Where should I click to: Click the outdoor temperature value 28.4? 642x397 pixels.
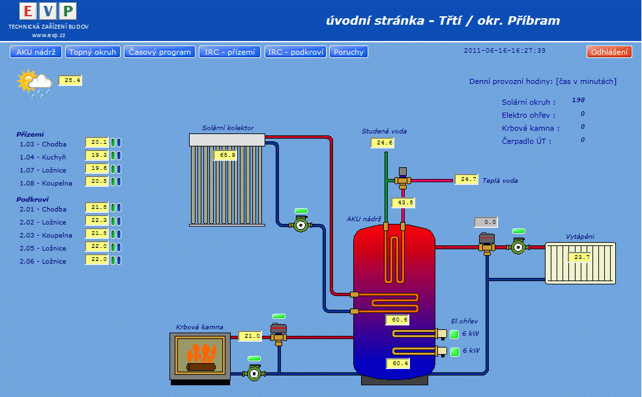[x=70, y=81]
